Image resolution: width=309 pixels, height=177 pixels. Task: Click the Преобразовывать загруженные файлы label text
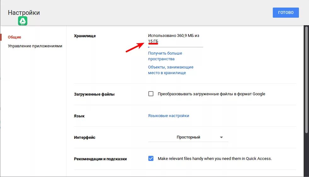[211, 94]
